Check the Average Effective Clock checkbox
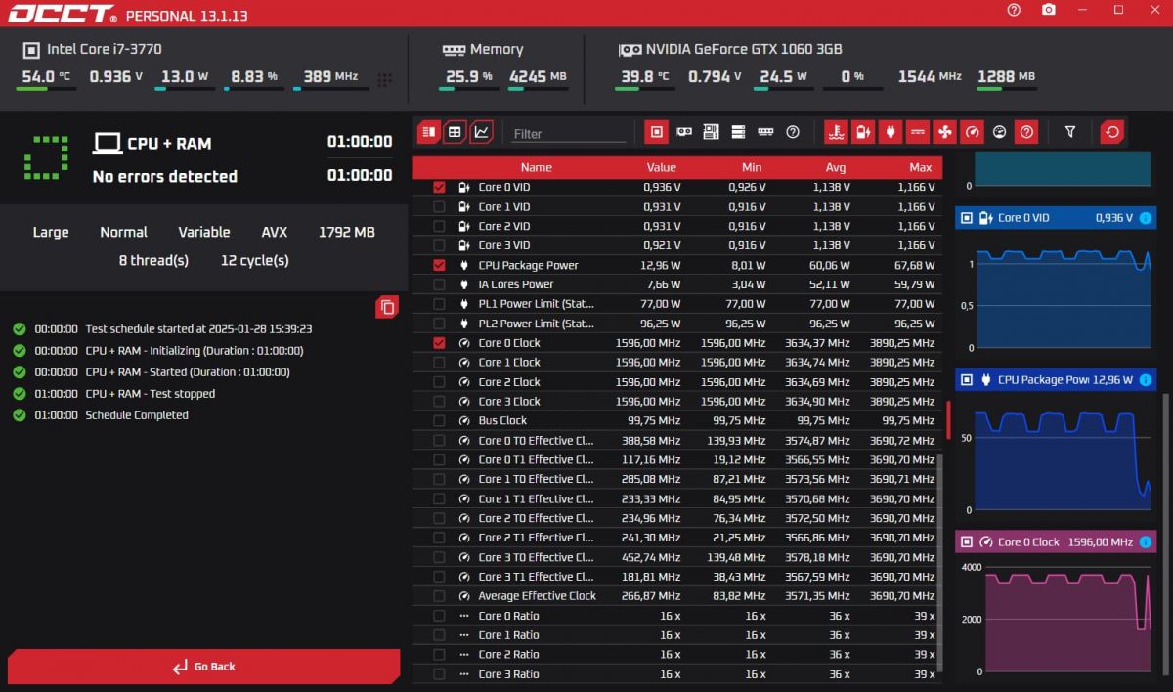The width and height of the screenshot is (1173, 692). 439,596
